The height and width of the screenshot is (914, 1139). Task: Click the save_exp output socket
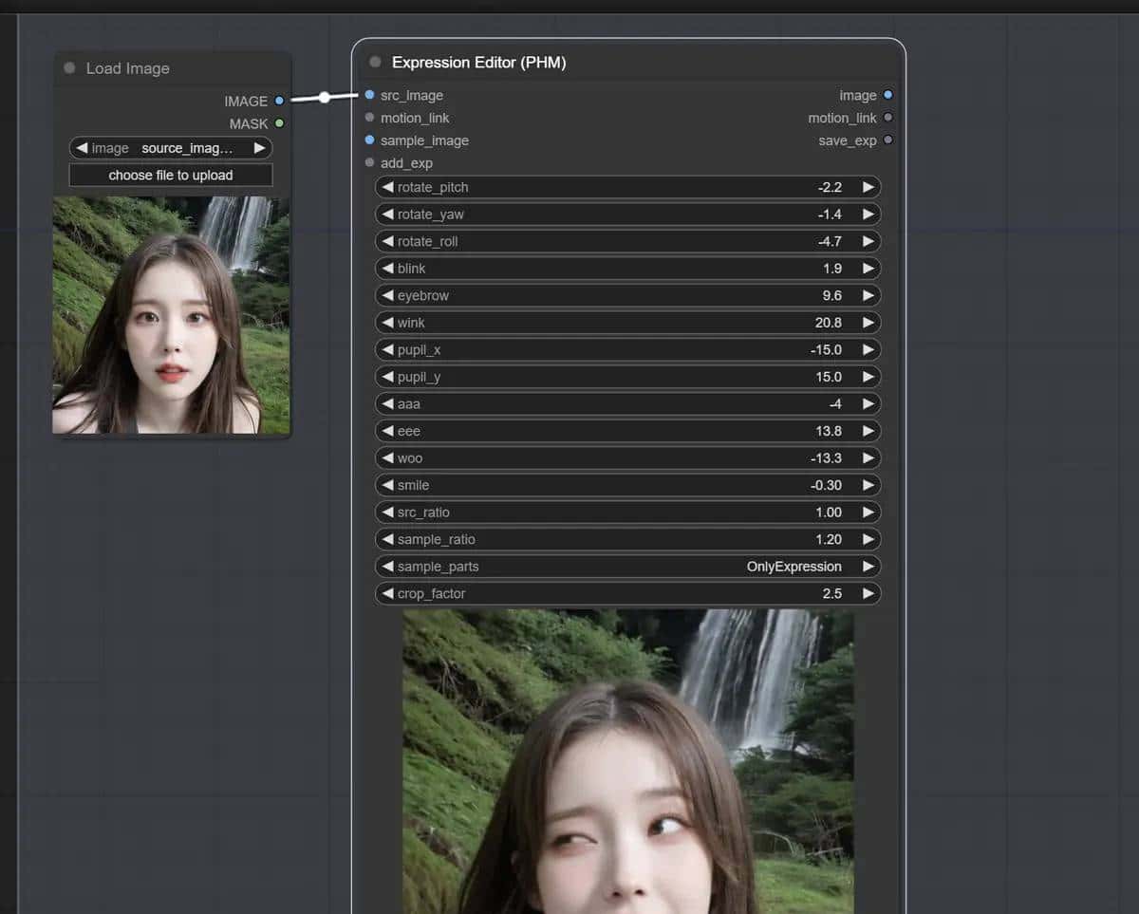tap(887, 140)
